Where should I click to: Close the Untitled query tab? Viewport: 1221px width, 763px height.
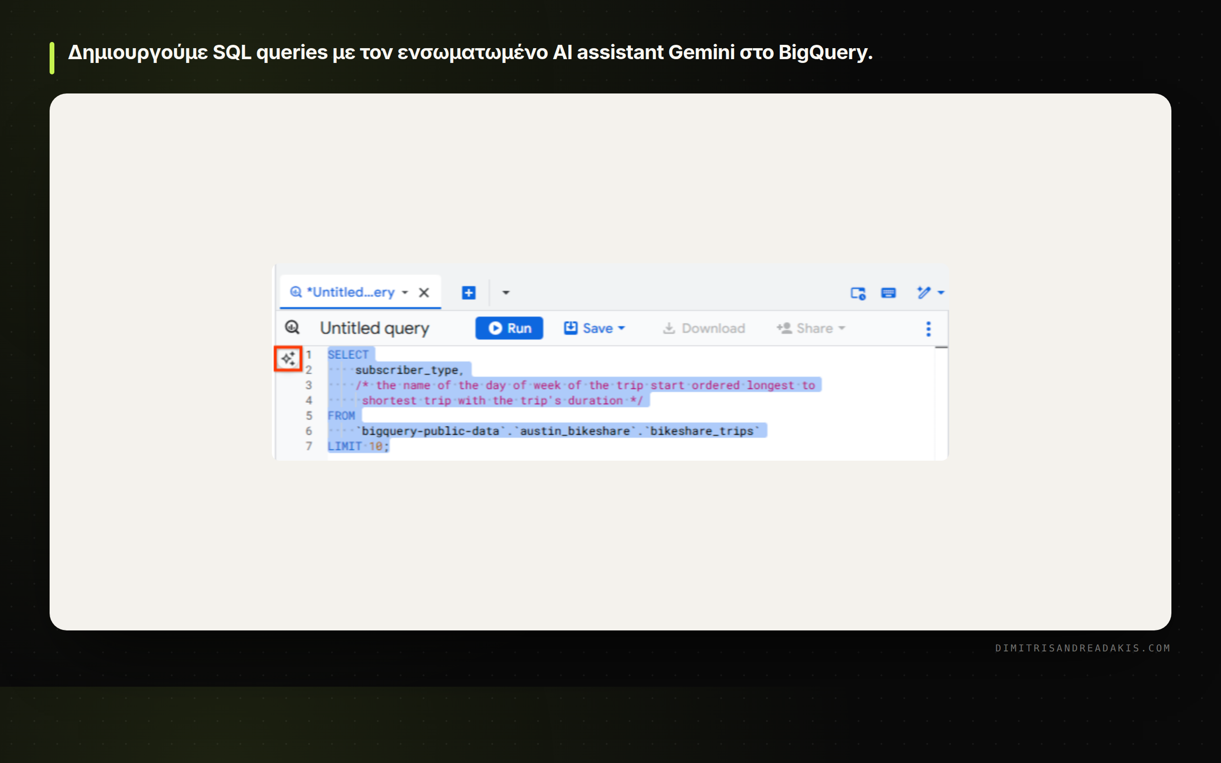point(424,293)
